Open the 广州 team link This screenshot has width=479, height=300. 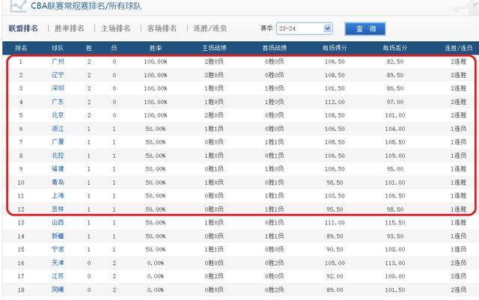[x=58, y=61]
